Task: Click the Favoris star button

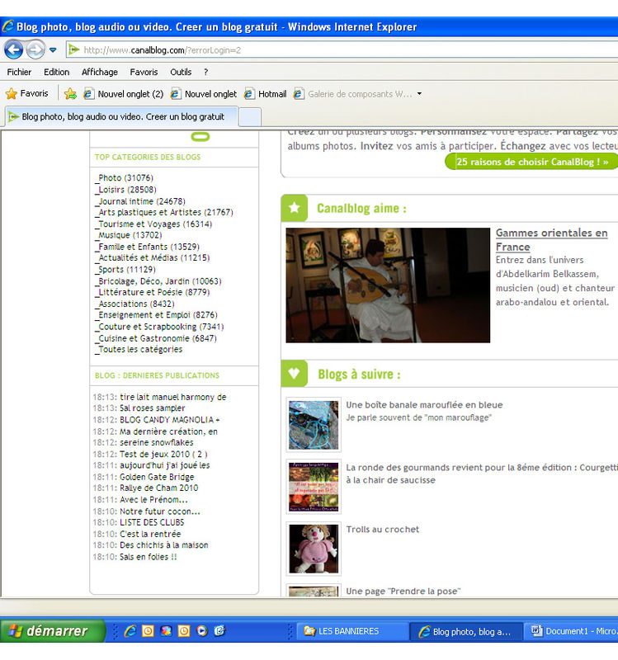Action: tap(27, 93)
